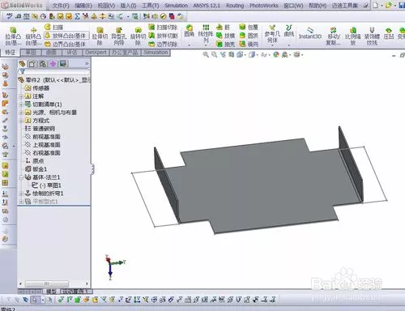
Task: Click the 旋转切除 (Revolved Cut) tool
Action: point(138,36)
